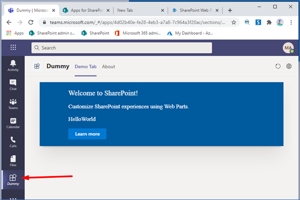The width and height of the screenshot is (300, 200).
Task: Close the New Tab browser tab
Action: [x=162, y=10]
